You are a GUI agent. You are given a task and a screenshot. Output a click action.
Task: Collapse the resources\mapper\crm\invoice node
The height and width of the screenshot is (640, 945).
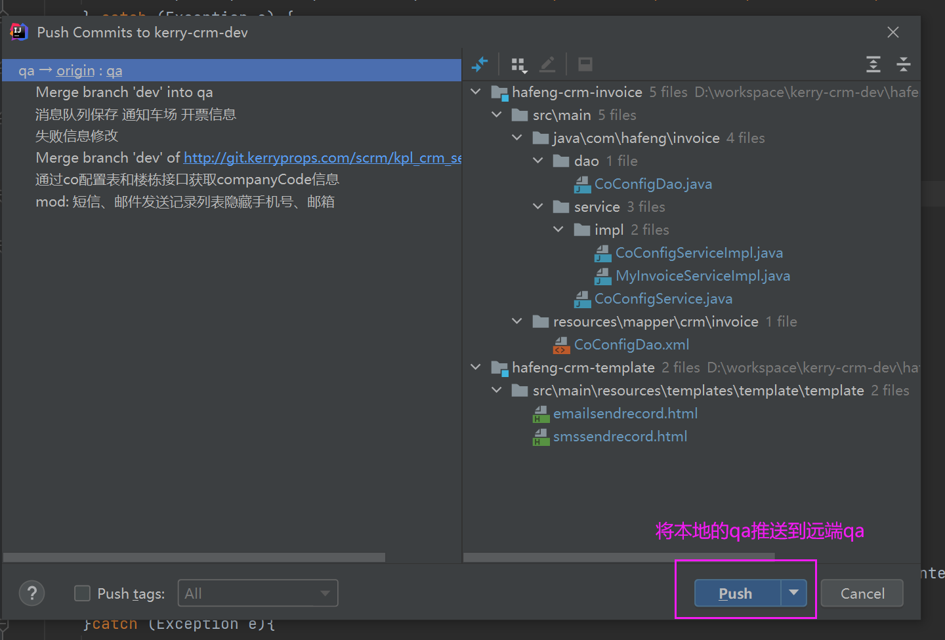(517, 321)
